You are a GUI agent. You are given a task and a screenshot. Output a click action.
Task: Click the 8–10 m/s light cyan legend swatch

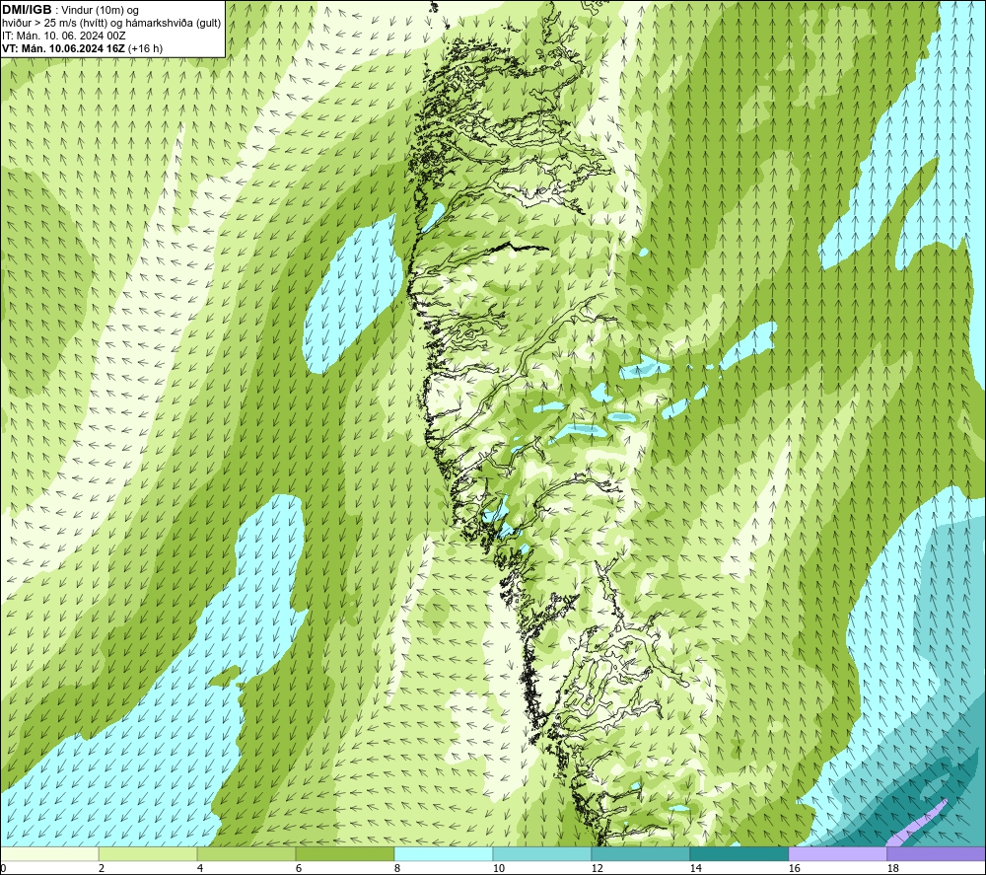(444, 853)
